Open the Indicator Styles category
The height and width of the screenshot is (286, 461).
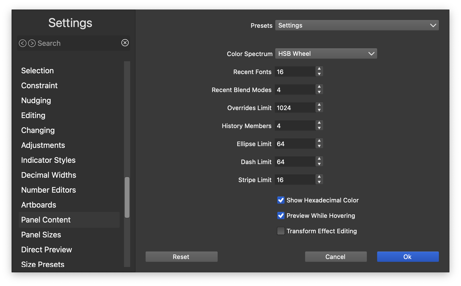coord(48,160)
